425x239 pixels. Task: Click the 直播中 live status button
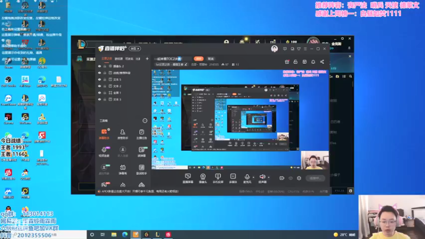tap(315, 178)
